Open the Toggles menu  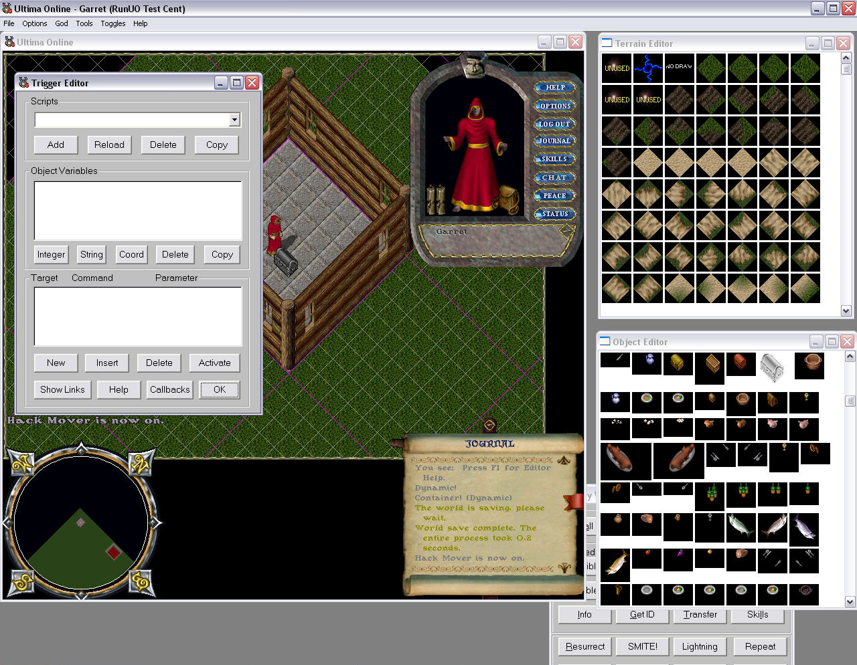pyautogui.click(x=113, y=23)
